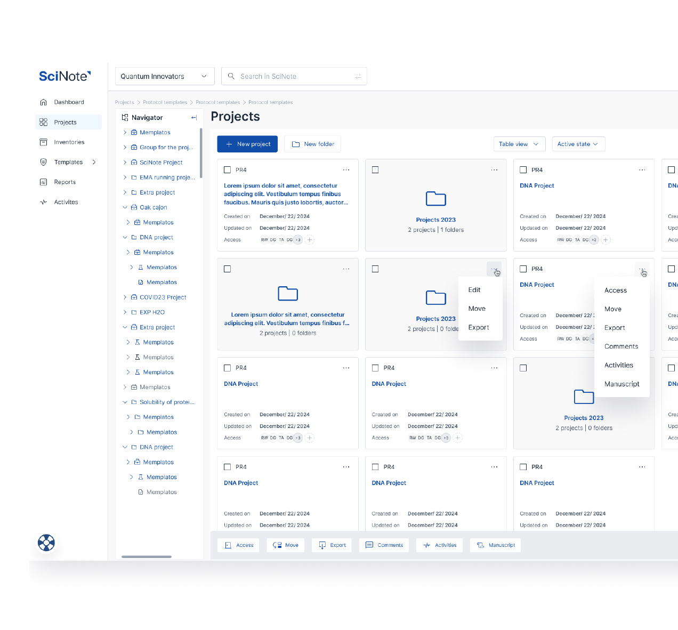Click the New folder button
The image size is (678, 630).
(x=313, y=144)
